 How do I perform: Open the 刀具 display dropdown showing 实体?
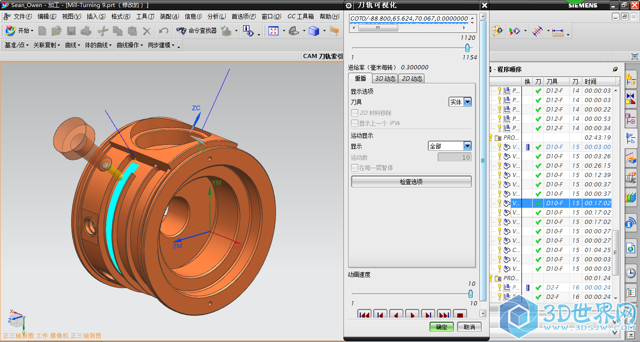tap(460, 102)
